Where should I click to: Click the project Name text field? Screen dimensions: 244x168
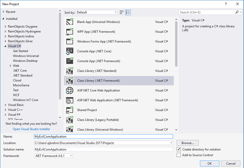click(103, 136)
